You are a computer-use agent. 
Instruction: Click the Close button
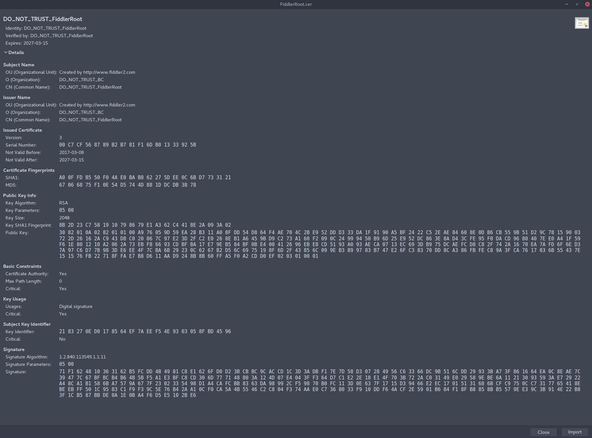pos(543,432)
